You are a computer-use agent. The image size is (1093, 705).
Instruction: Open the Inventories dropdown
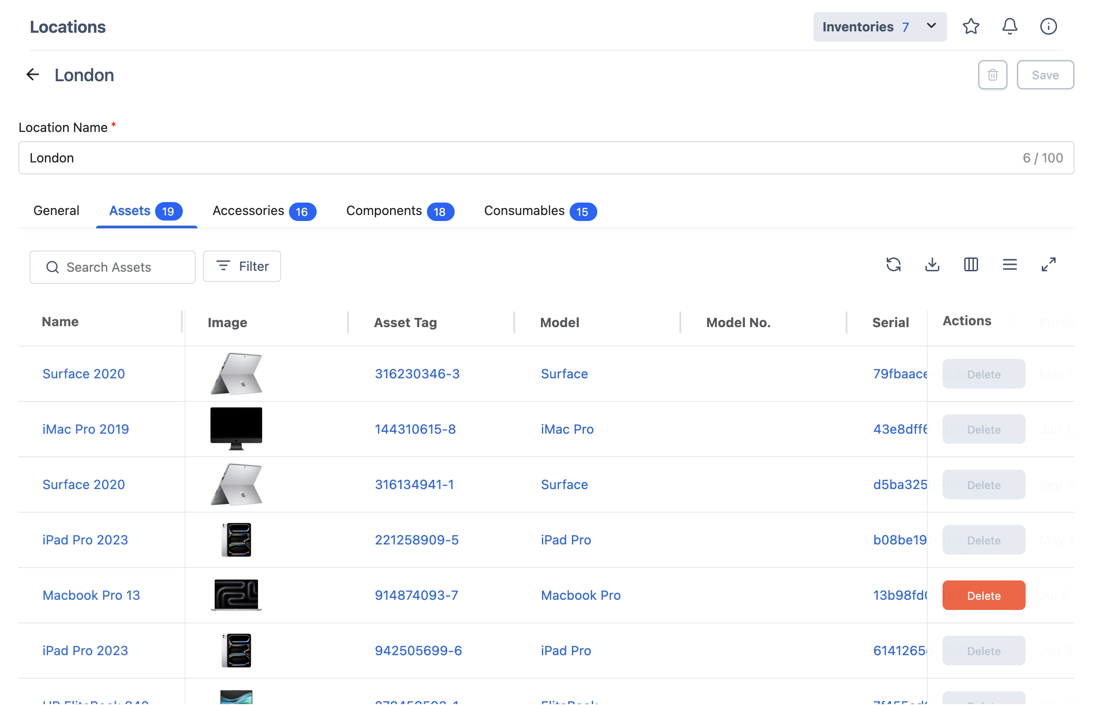pyautogui.click(x=880, y=27)
